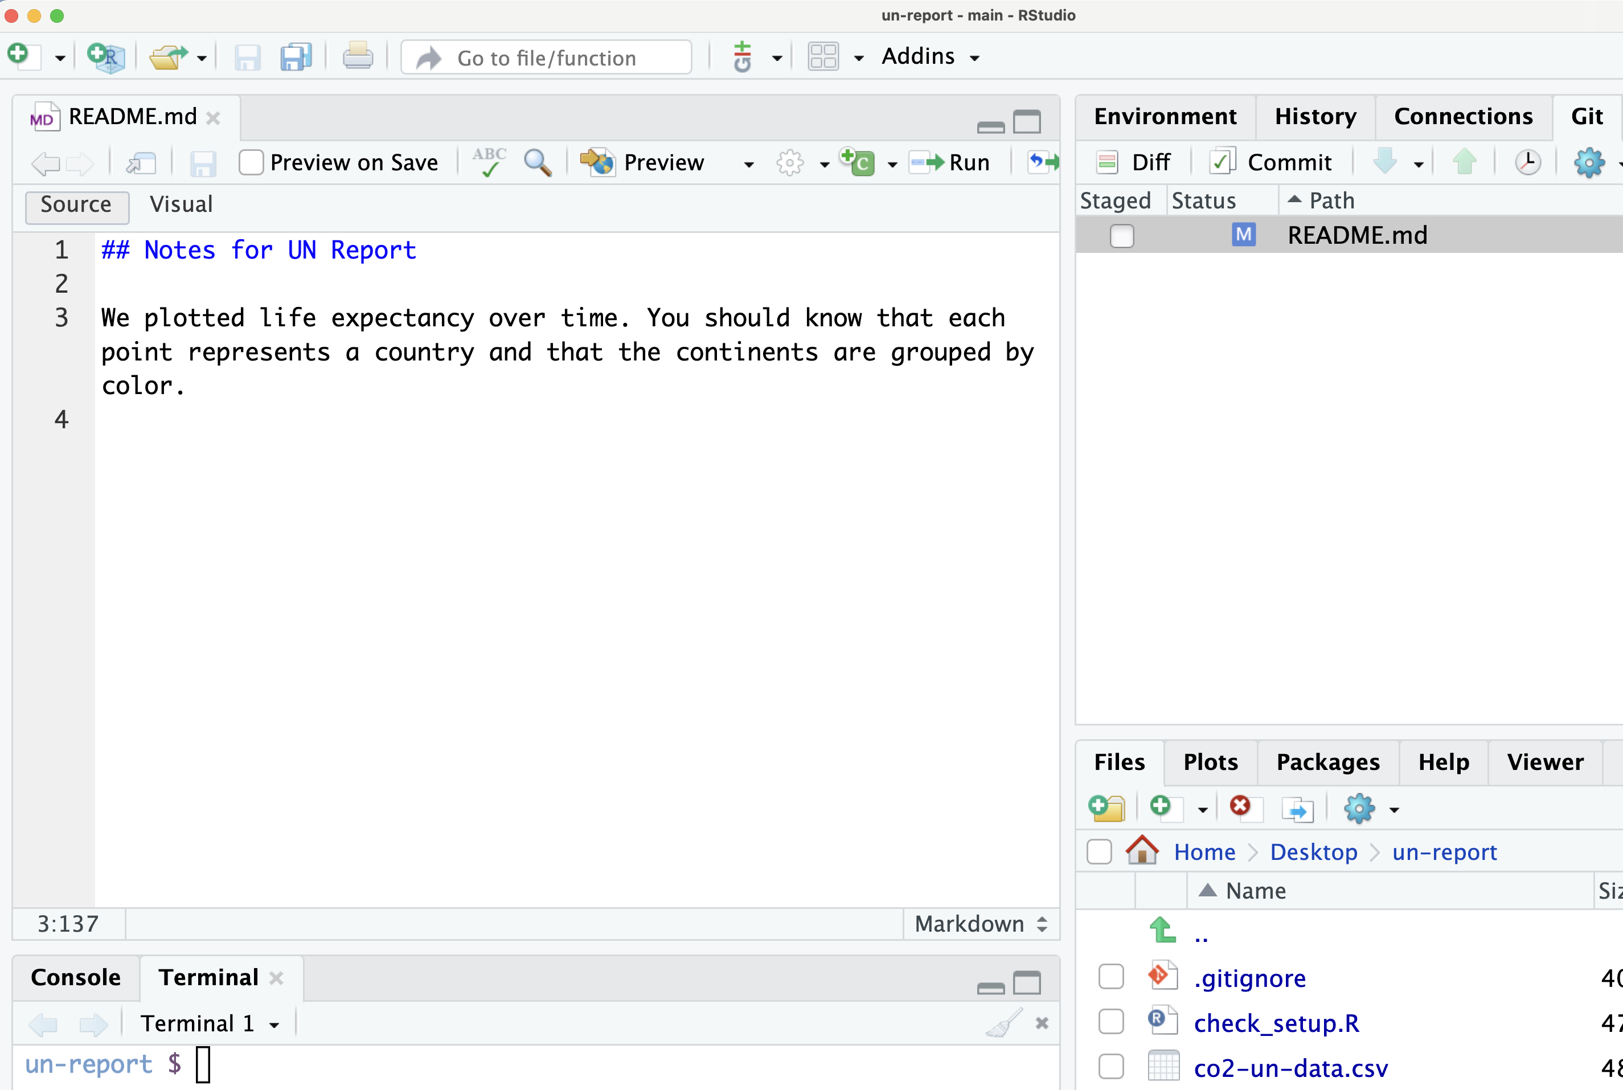This screenshot has width=1623, height=1090.
Task: Click the Diff button in Git pane
Action: [1134, 163]
